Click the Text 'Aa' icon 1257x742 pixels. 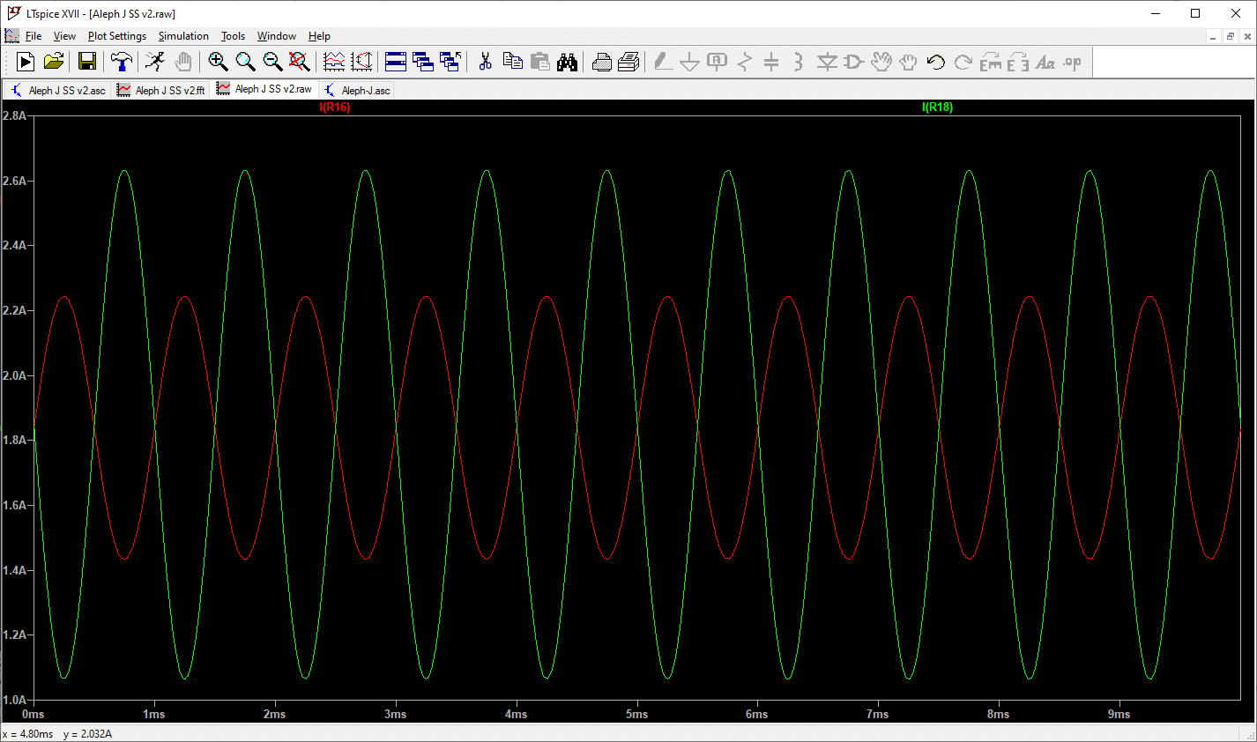[x=1045, y=62]
